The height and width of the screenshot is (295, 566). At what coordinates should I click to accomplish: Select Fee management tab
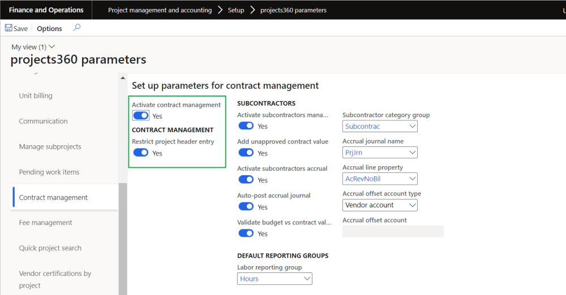point(46,223)
